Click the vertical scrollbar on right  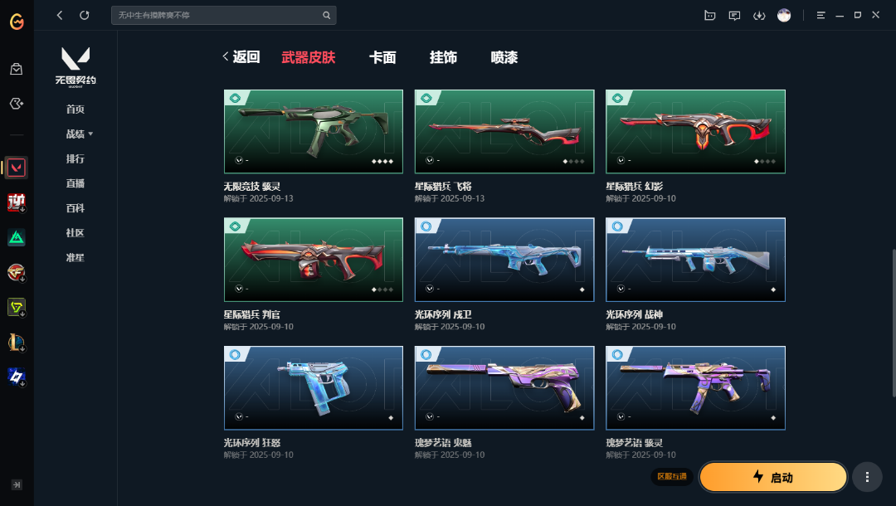[x=894, y=323]
